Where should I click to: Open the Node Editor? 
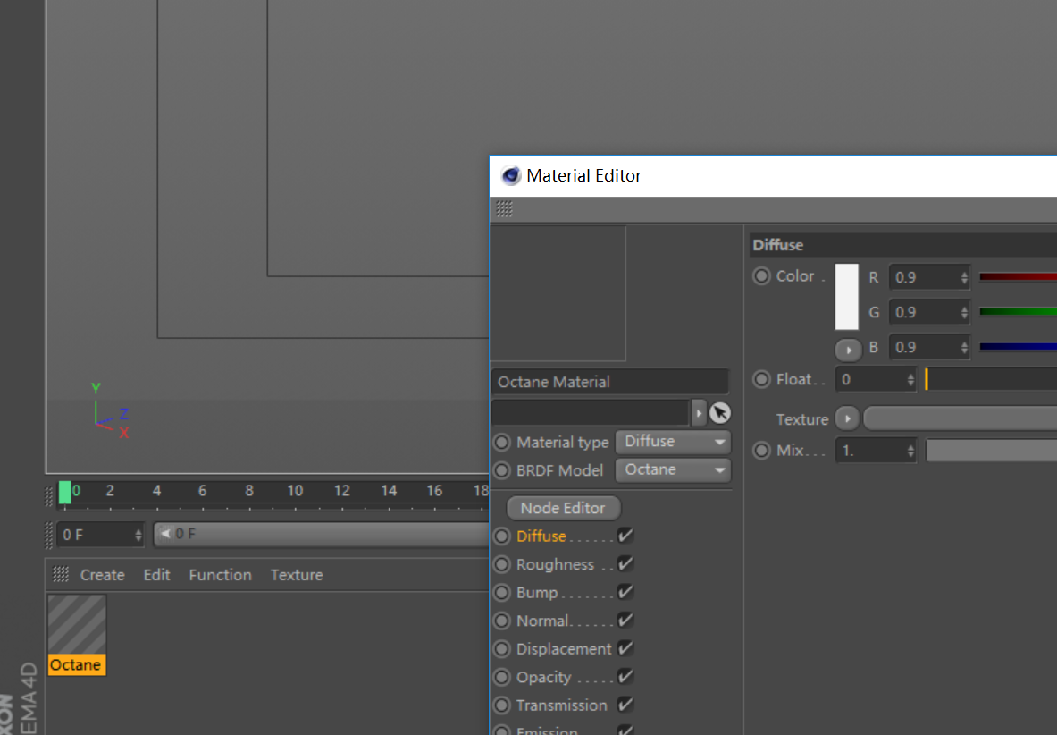563,508
